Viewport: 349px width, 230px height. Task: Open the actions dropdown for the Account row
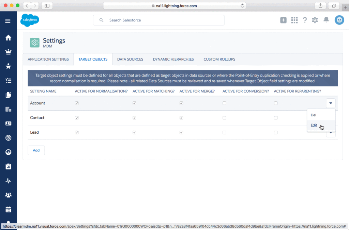click(x=330, y=103)
